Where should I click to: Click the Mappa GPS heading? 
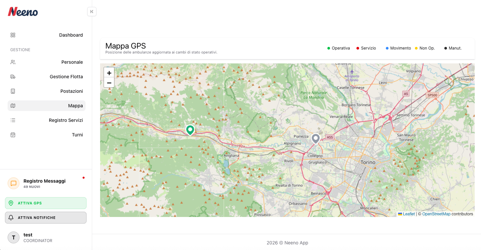pos(126,46)
